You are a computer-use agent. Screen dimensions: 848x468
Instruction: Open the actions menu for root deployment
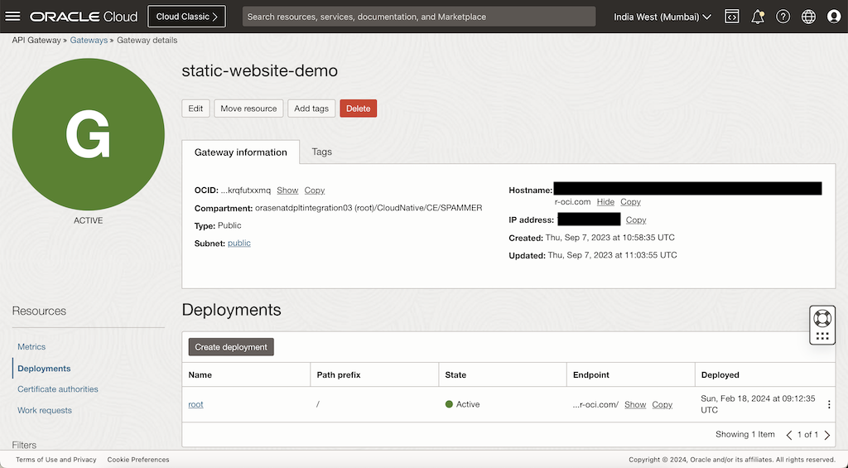pyautogui.click(x=829, y=404)
